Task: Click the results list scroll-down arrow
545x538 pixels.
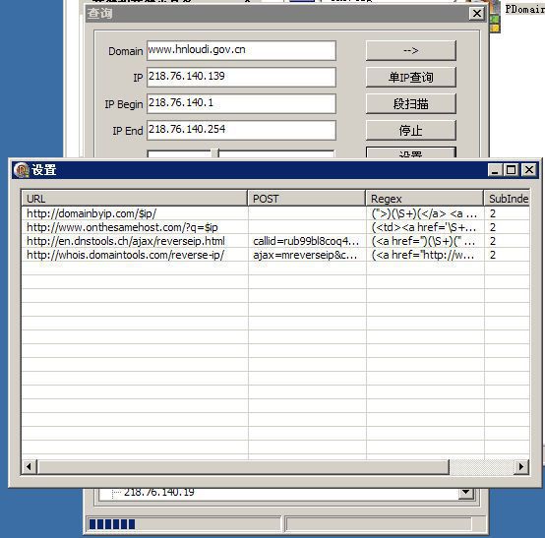Action: tap(466, 493)
